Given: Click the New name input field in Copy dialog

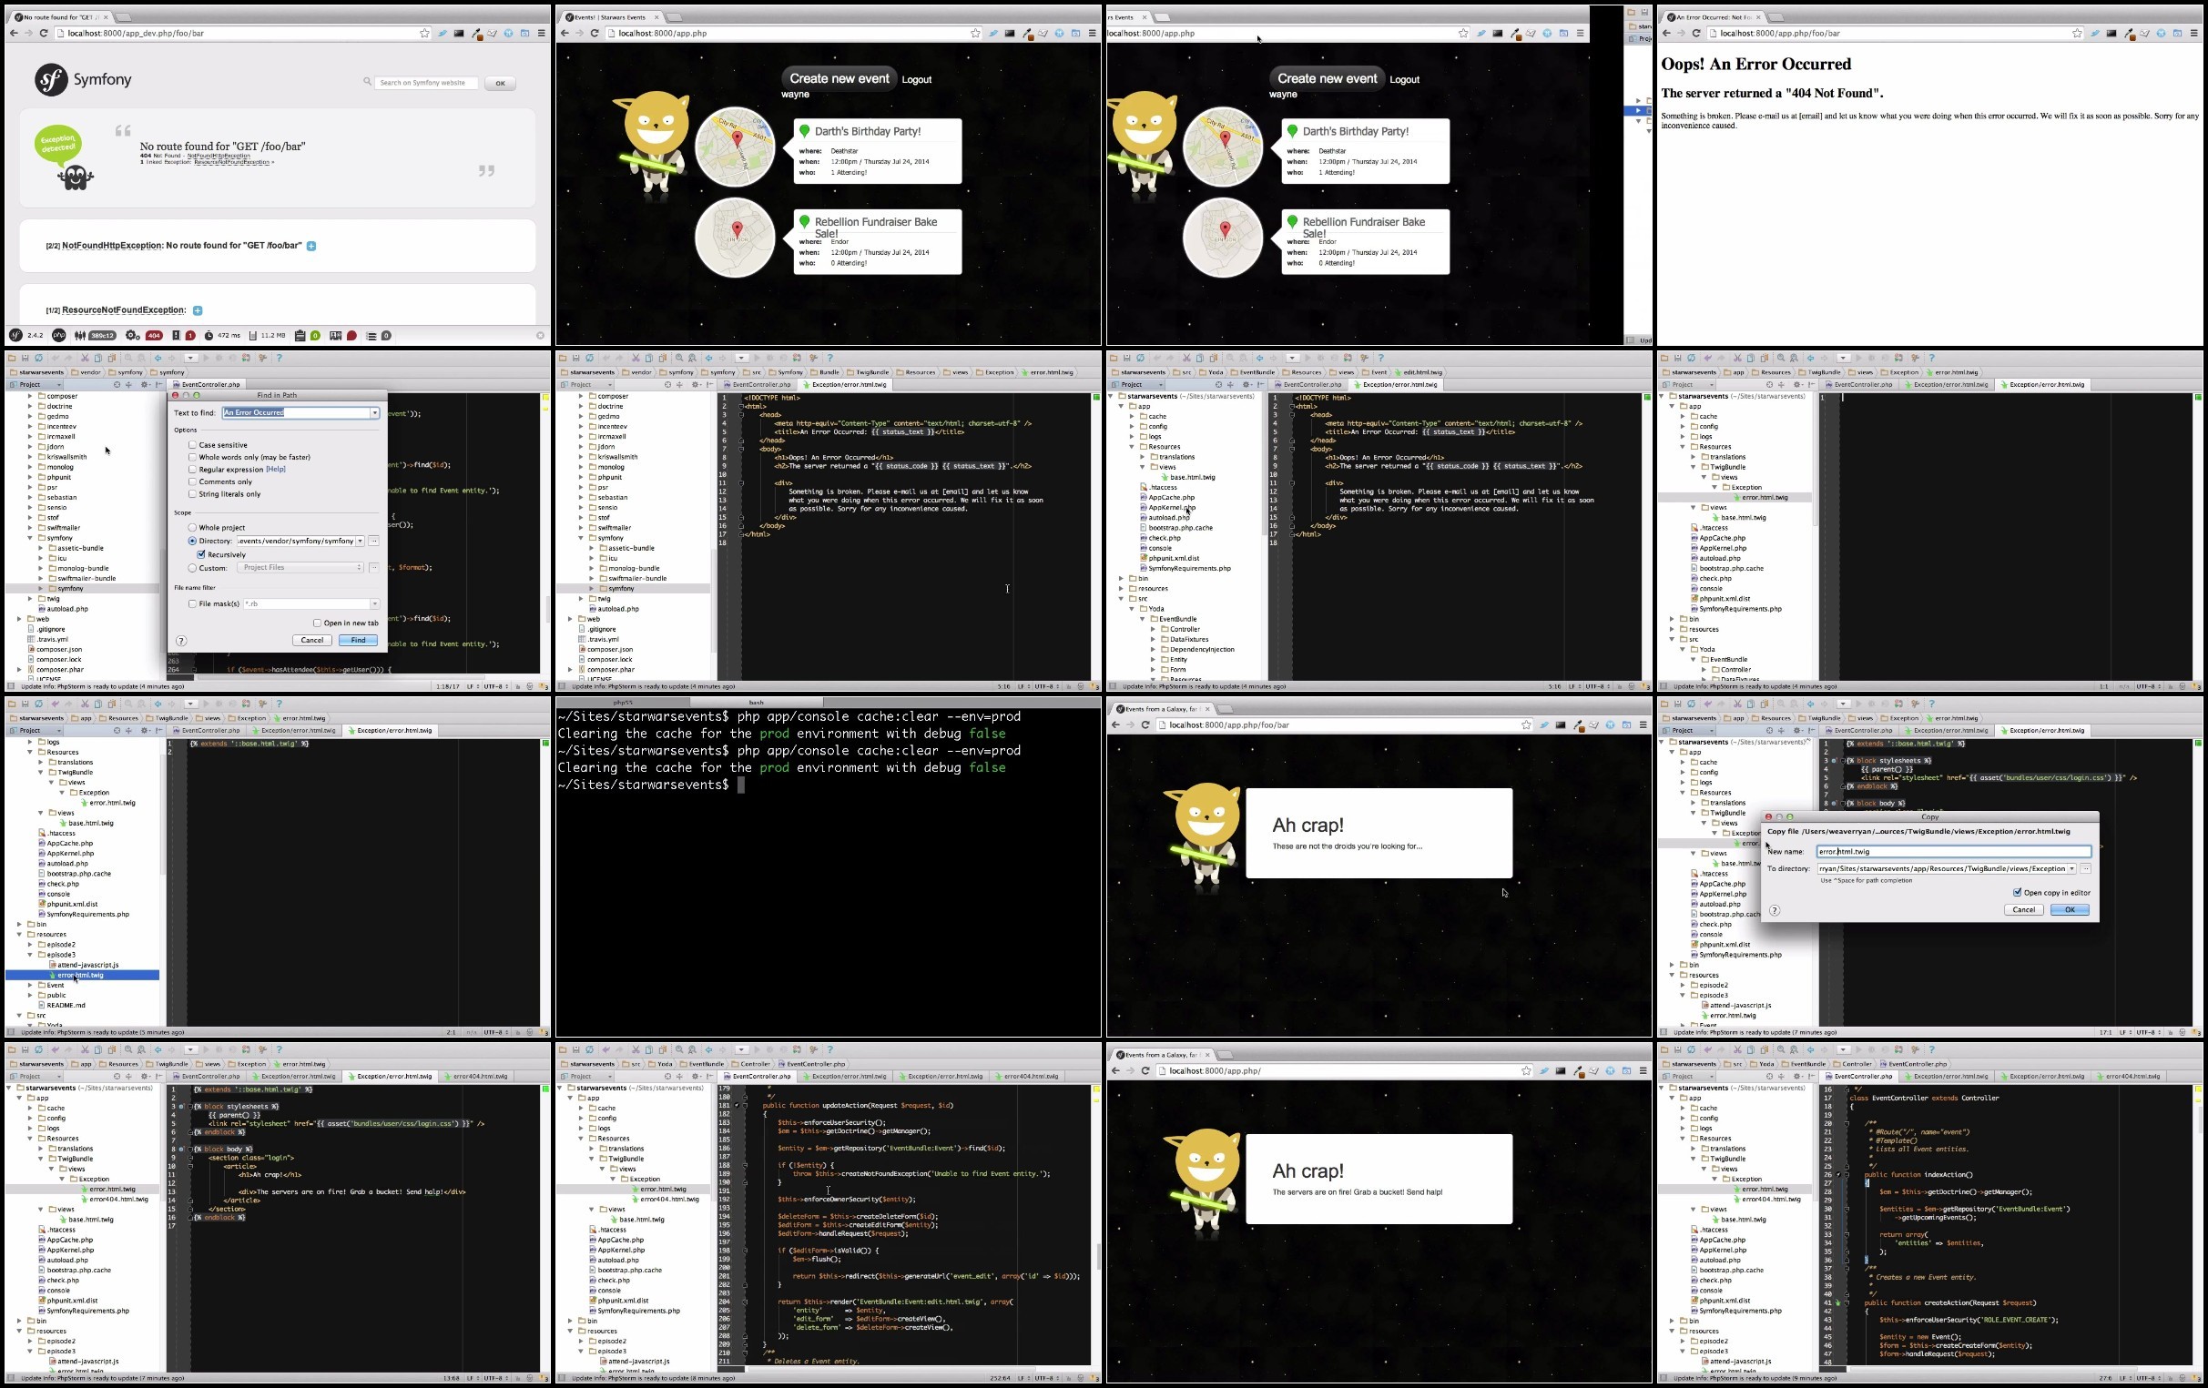Looking at the screenshot, I should coord(1954,852).
